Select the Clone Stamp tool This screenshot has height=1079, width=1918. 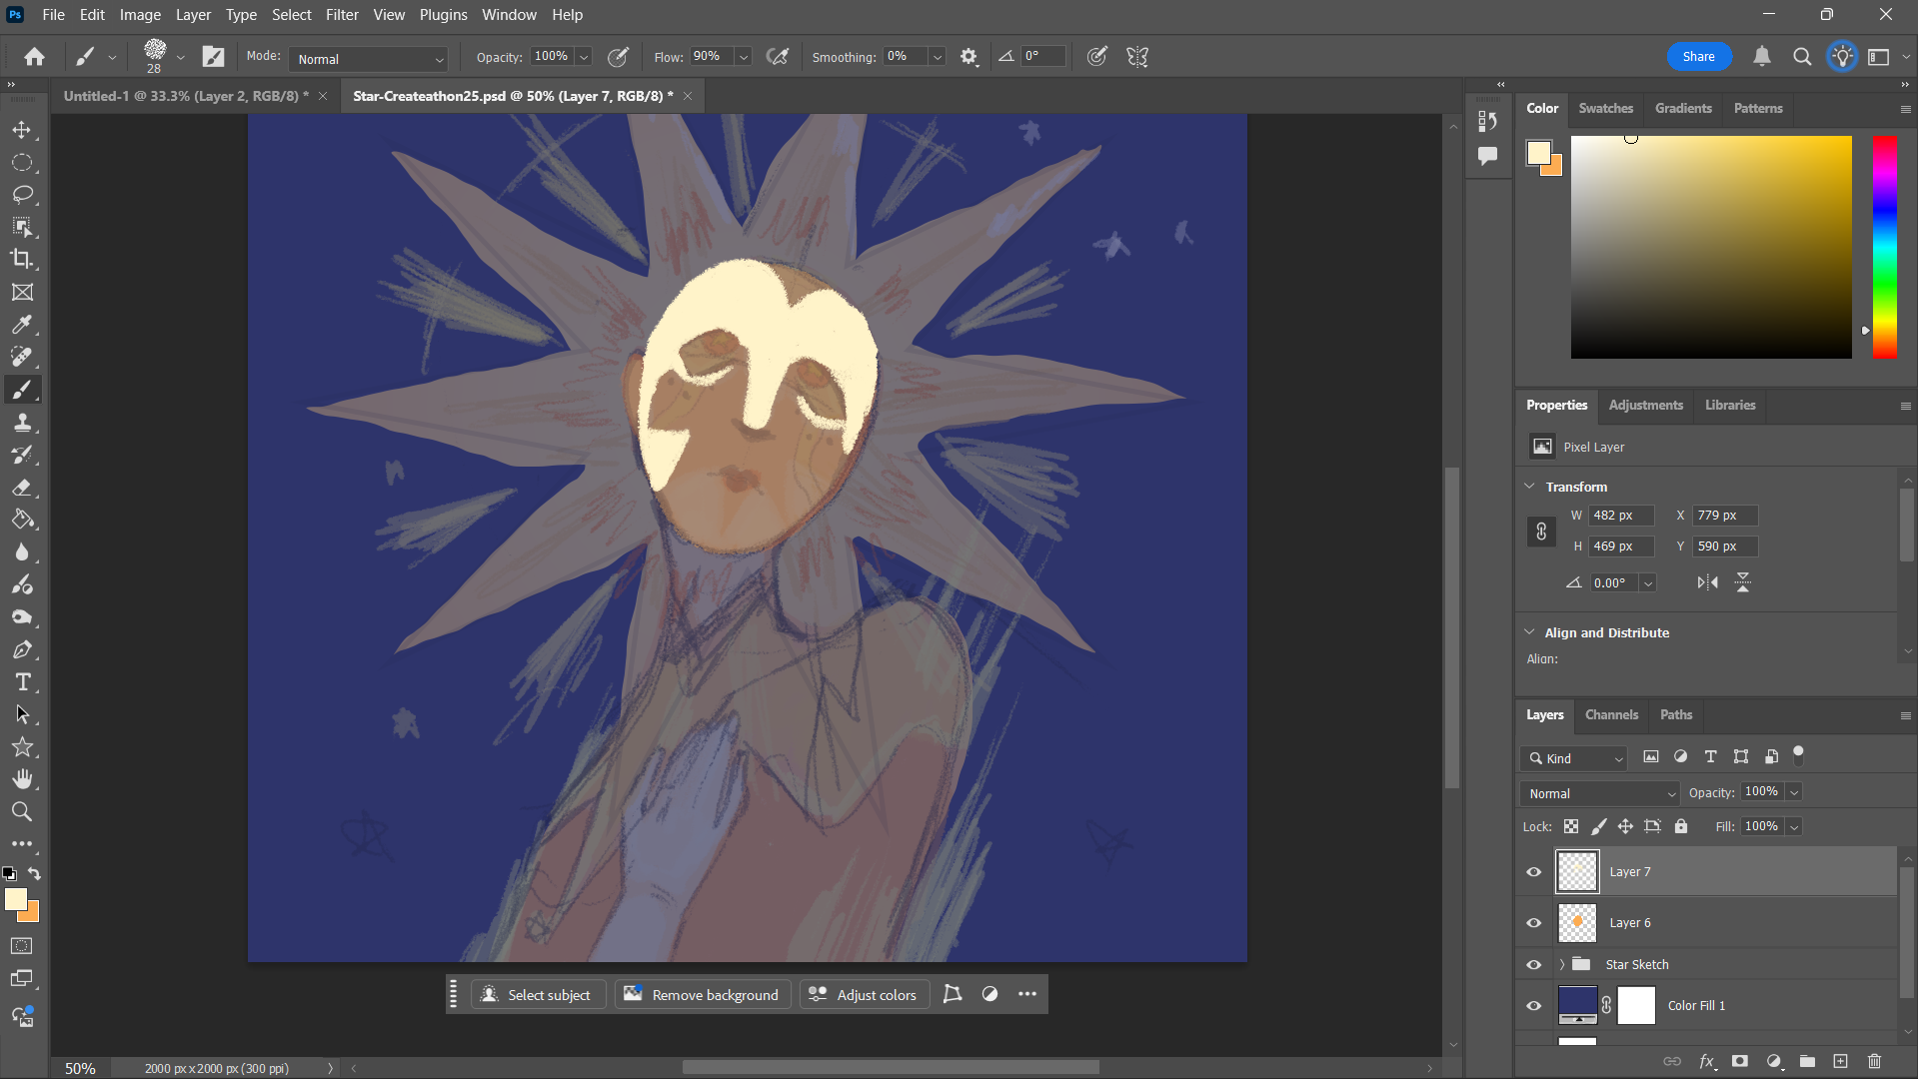[22, 423]
